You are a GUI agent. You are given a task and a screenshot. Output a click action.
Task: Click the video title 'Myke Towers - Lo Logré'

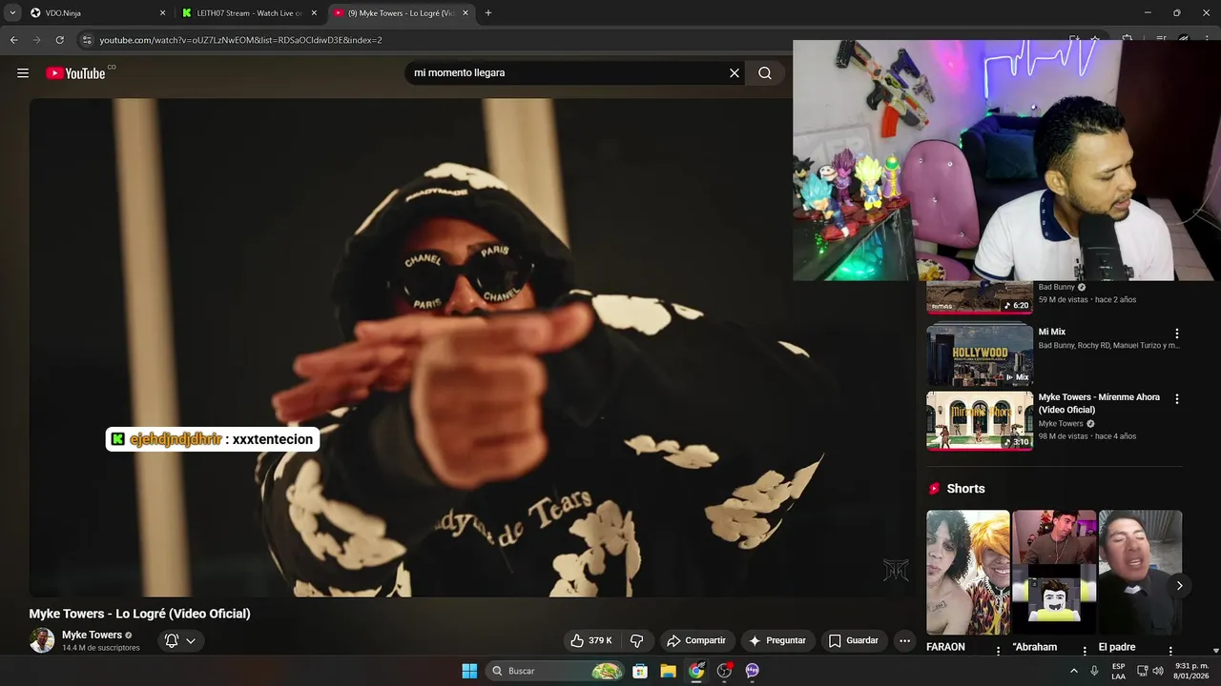click(x=139, y=614)
